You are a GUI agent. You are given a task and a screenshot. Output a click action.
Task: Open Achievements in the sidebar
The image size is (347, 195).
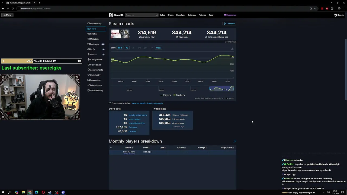pos(96,70)
